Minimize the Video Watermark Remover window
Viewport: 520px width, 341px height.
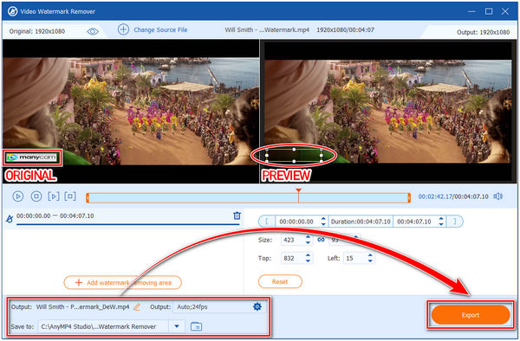pos(471,11)
